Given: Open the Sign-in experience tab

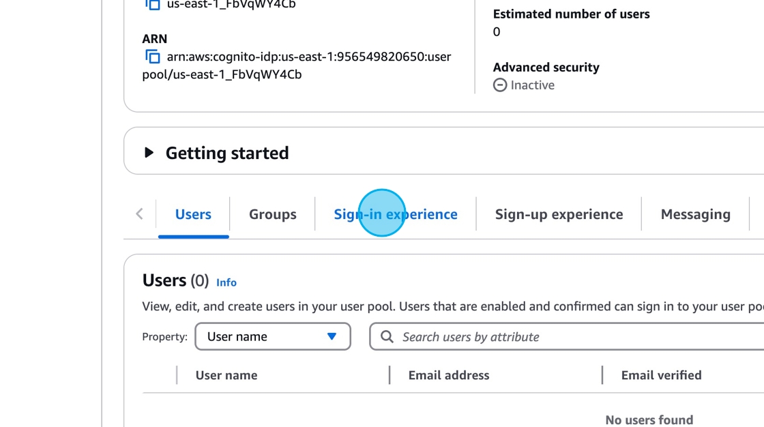Looking at the screenshot, I should 396,214.
